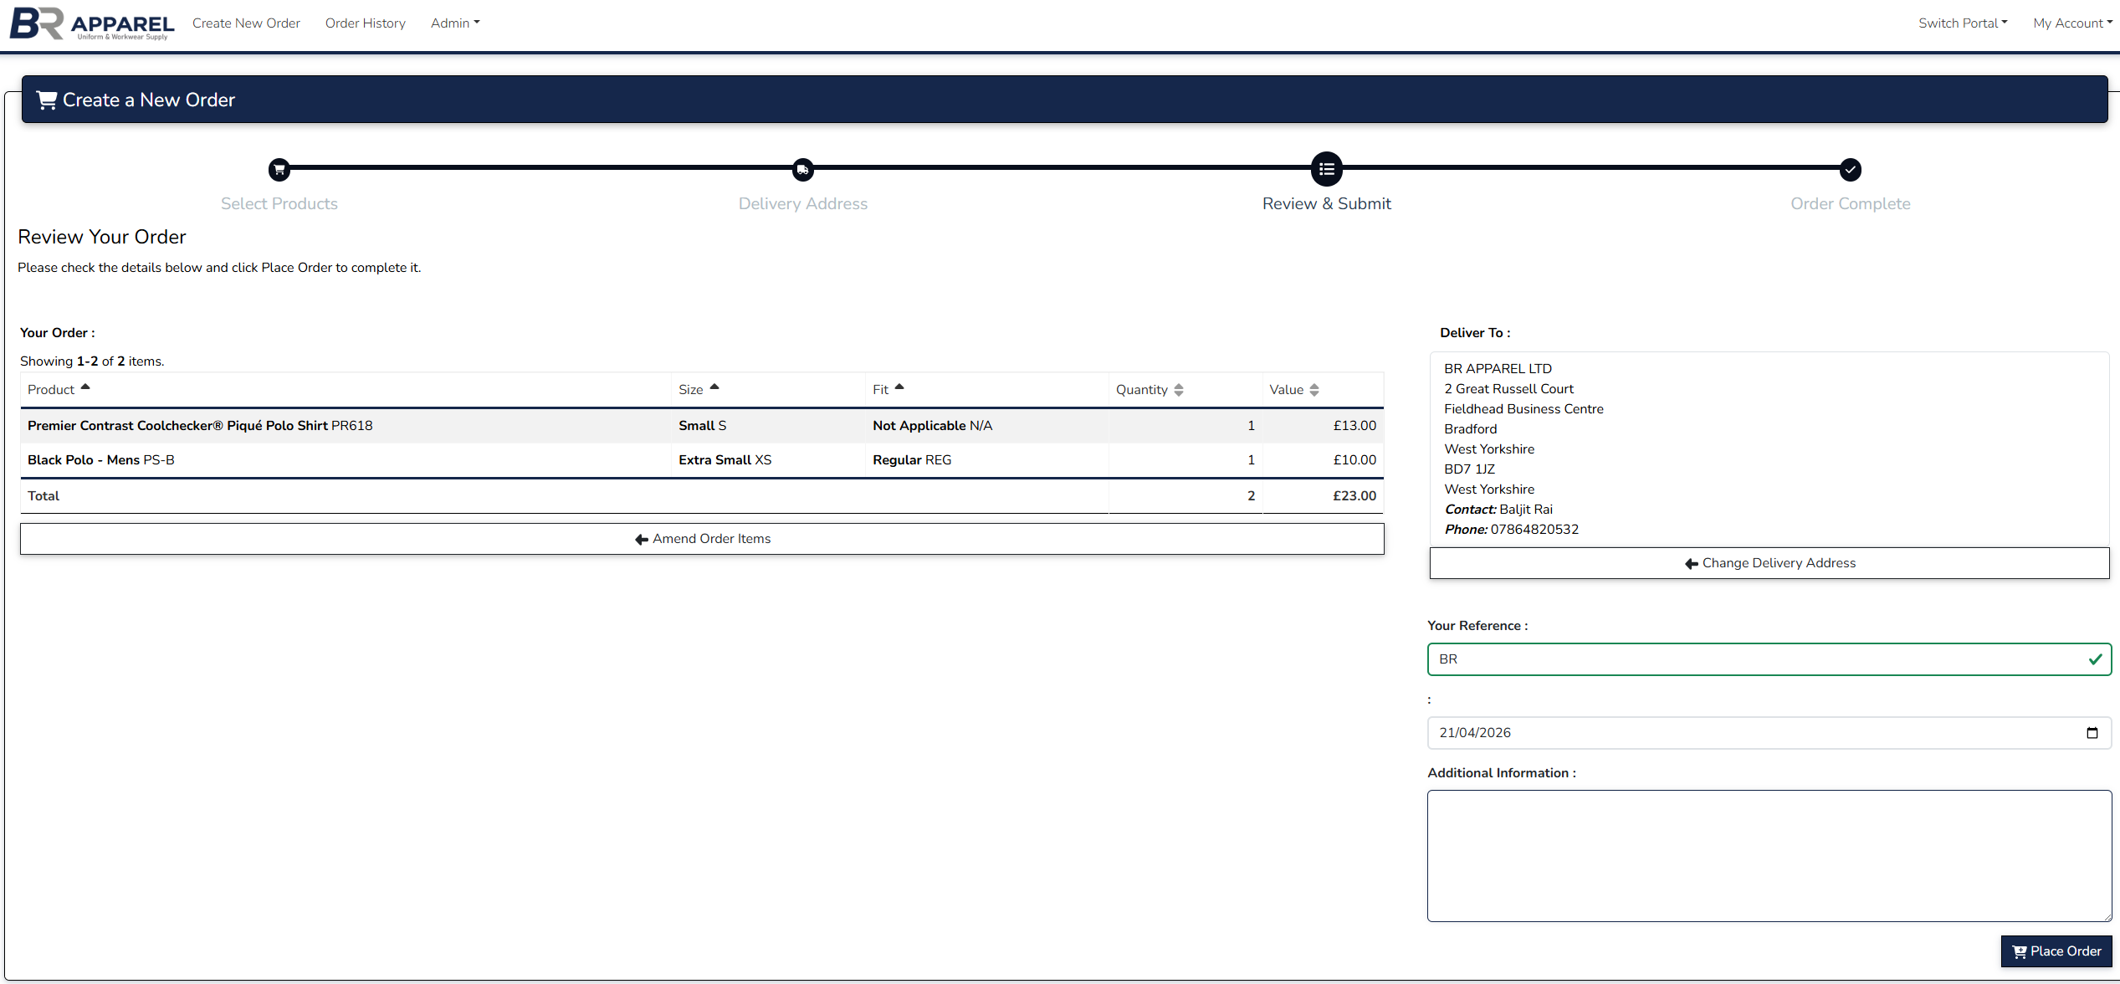The width and height of the screenshot is (2120, 984).
Task: Click the contact name Baljit Rai
Action: click(x=1526, y=510)
